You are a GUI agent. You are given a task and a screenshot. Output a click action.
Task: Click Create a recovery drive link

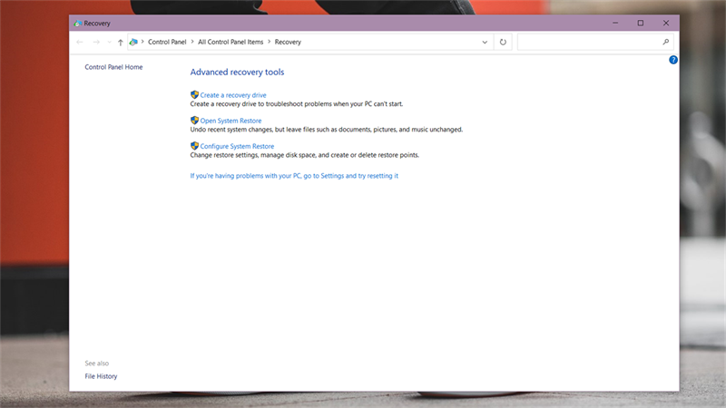tap(233, 95)
